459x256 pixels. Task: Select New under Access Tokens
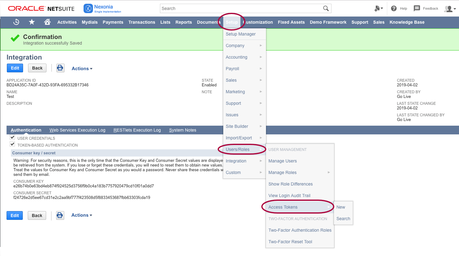[341, 207]
